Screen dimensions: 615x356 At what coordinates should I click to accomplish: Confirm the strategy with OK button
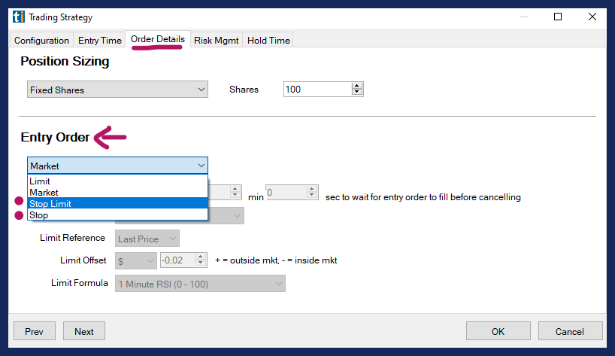point(498,331)
